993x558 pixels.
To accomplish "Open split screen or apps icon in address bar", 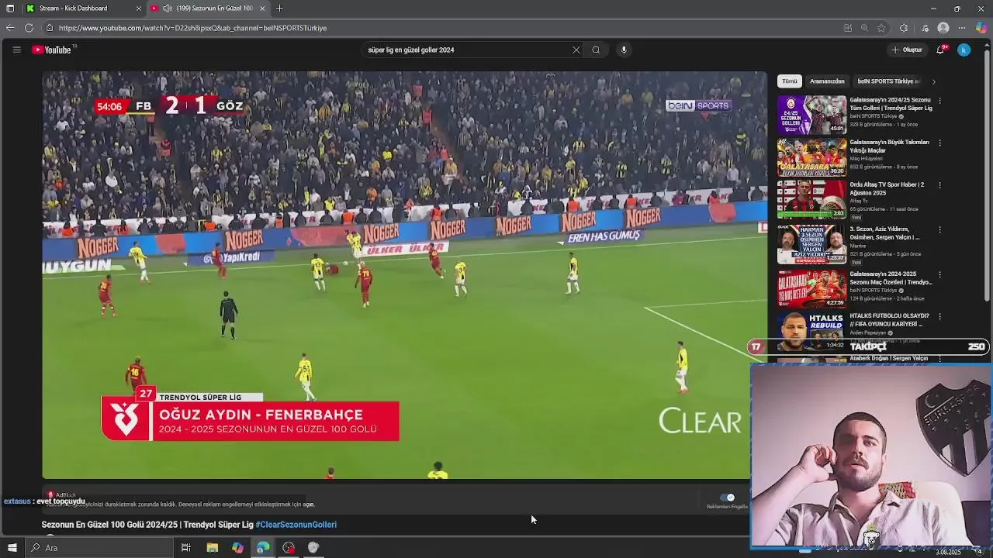I will pyautogui.click(x=848, y=28).
